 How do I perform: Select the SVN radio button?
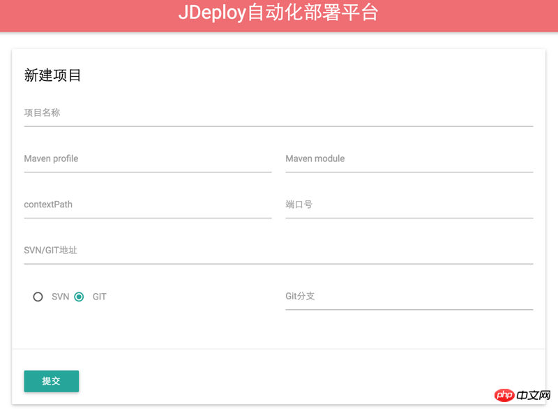[x=38, y=297]
